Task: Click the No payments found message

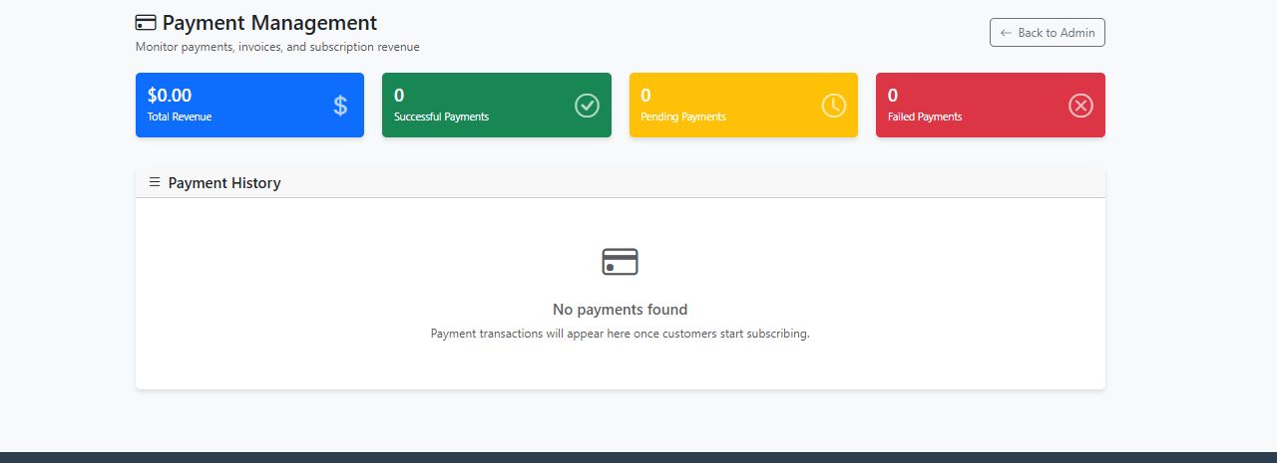Action: pos(620,310)
